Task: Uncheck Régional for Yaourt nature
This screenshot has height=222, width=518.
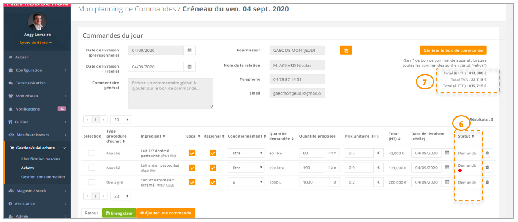Action: coord(213,182)
